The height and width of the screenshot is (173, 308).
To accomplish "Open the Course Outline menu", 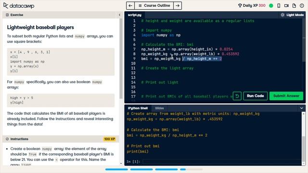I will point(154,5).
